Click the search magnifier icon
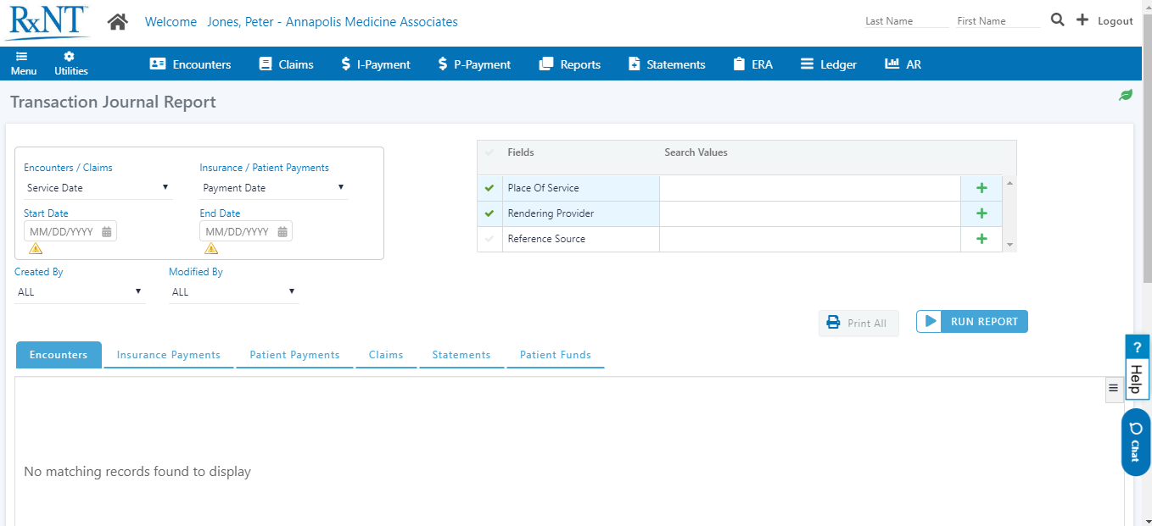The image size is (1152, 526). coord(1057,19)
